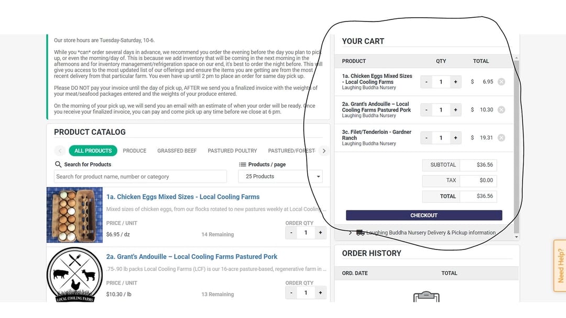Click the Filet/Tenderloin line total "19.31"

tap(486, 138)
